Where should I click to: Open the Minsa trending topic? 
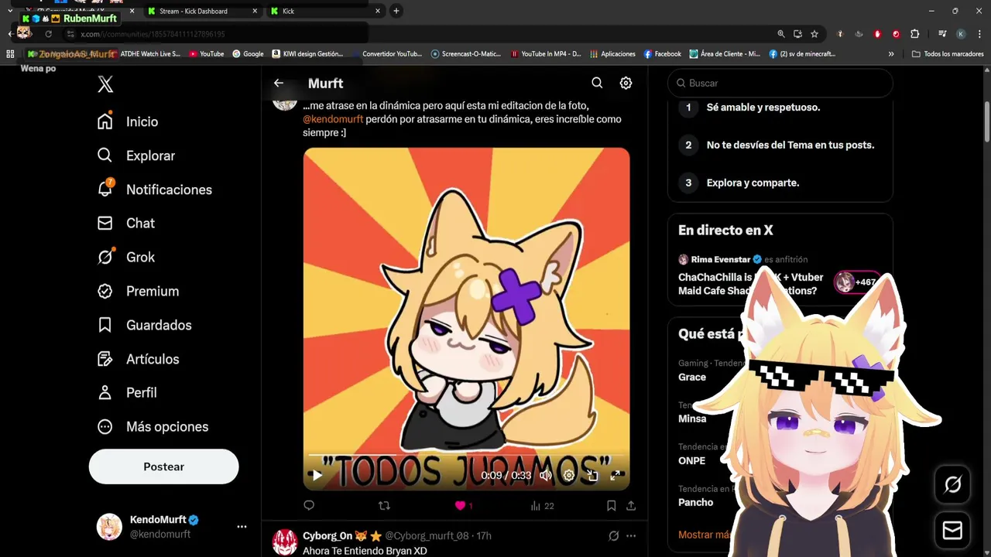(692, 419)
